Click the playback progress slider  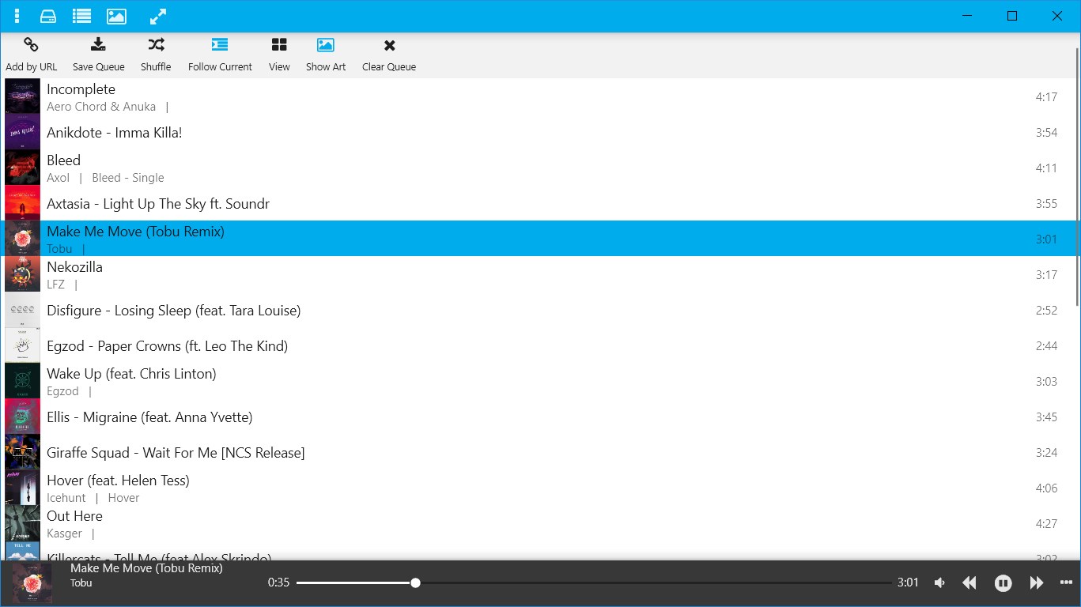(x=415, y=582)
